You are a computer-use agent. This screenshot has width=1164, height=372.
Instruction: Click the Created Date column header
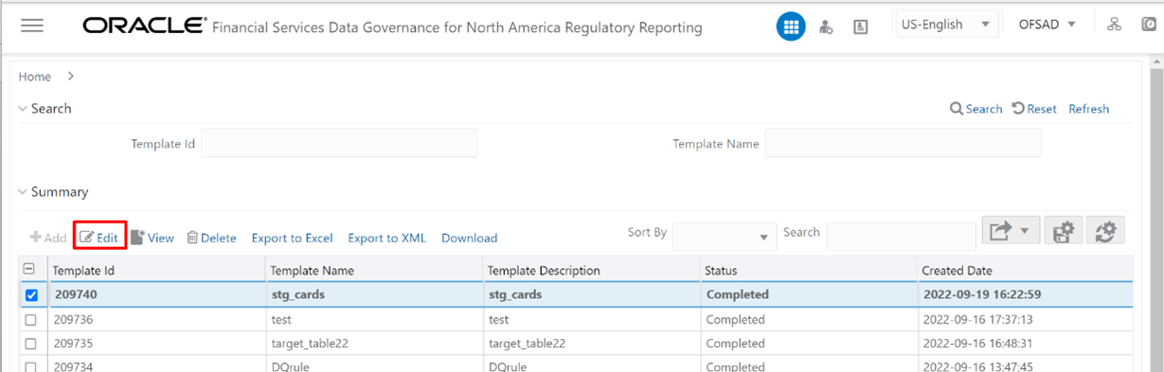(1025, 270)
